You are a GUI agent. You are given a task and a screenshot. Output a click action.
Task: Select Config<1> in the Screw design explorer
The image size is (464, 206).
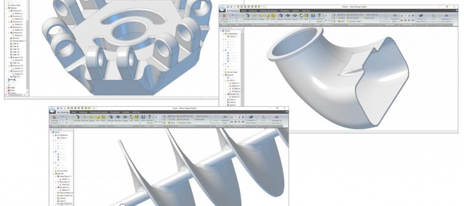click(61, 138)
